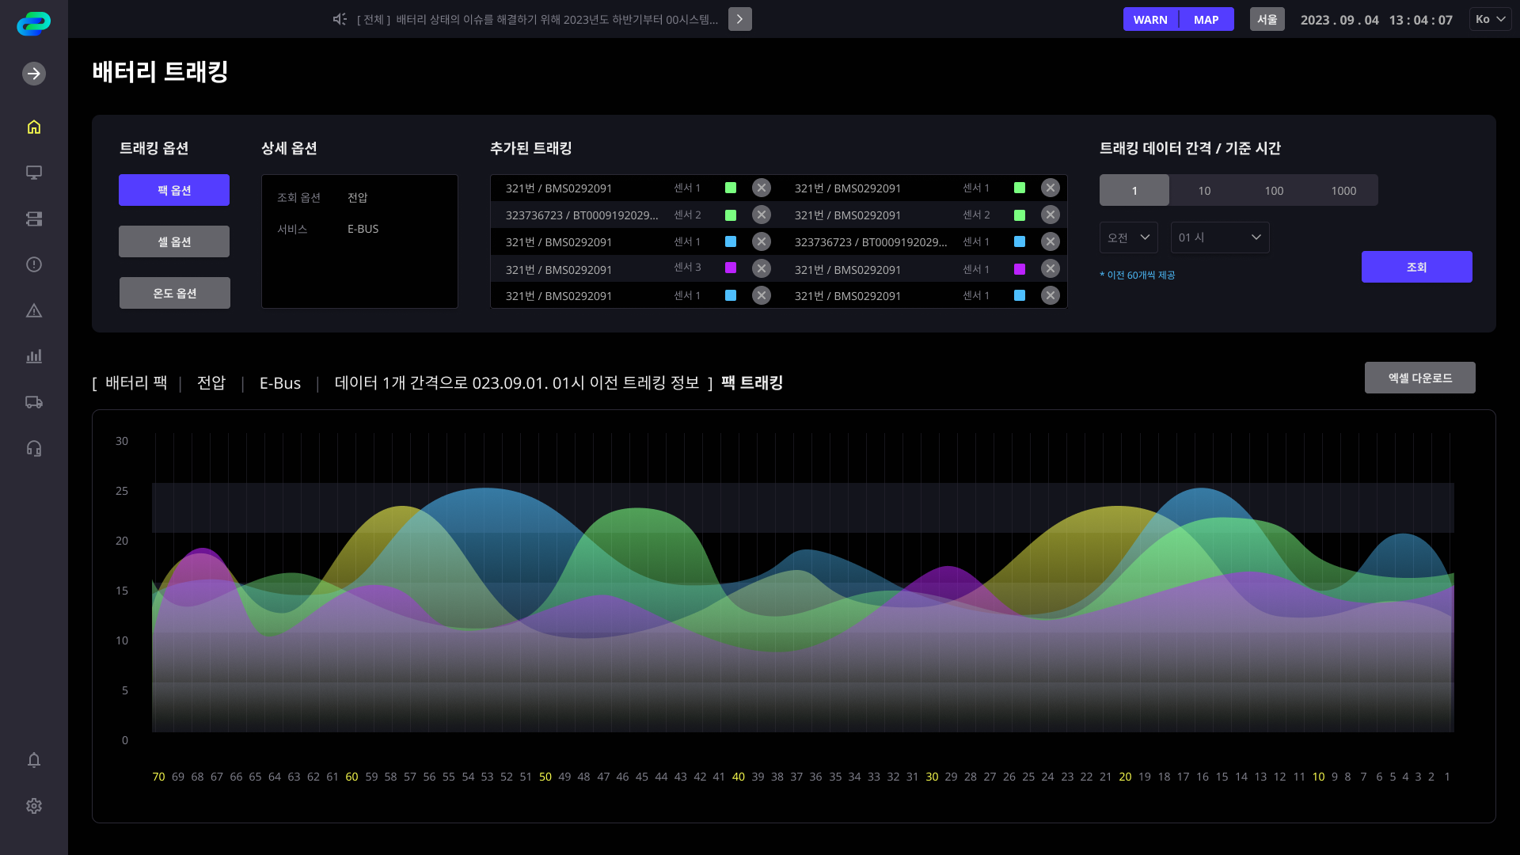Screen dimensions: 1520x855
Task: Open the circled exclamation icon in the sidebar
Action: 34,264
